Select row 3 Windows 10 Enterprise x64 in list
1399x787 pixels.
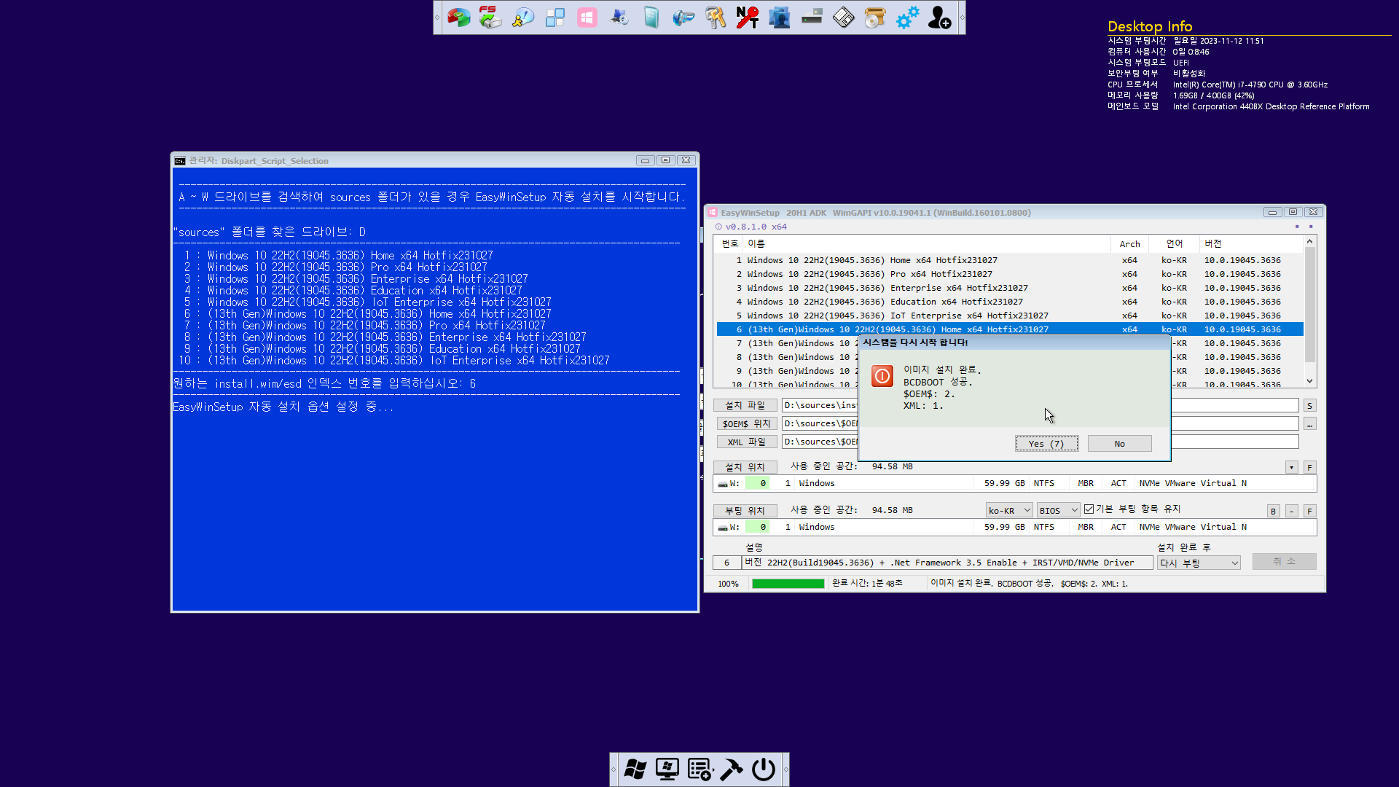coord(1010,288)
